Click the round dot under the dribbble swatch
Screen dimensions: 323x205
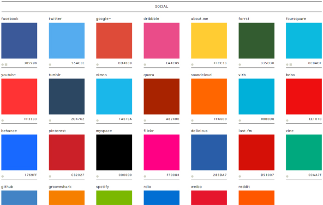pos(145,65)
